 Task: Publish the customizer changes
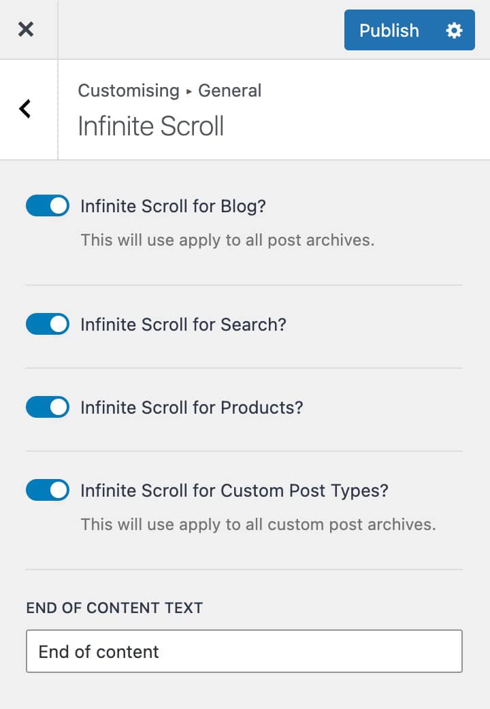coord(389,30)
